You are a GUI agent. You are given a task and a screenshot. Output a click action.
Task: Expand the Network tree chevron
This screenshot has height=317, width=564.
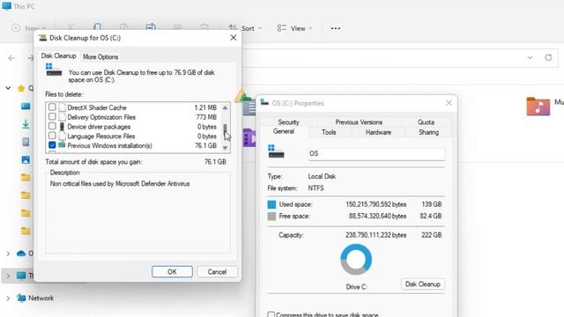pyautogui.click(x=8, y=298)
